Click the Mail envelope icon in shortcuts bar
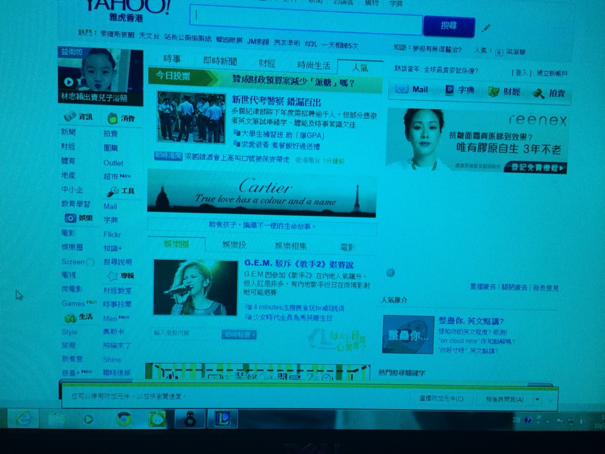Viewport: 605px width, 454px height. point(402,89)
